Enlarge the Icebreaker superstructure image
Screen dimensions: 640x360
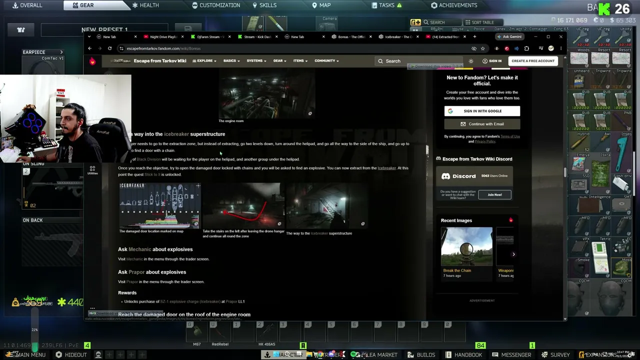tap(326, 205)
